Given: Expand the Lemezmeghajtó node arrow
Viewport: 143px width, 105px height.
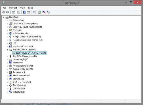Looking at the screenshot, I should coord(7,60).
